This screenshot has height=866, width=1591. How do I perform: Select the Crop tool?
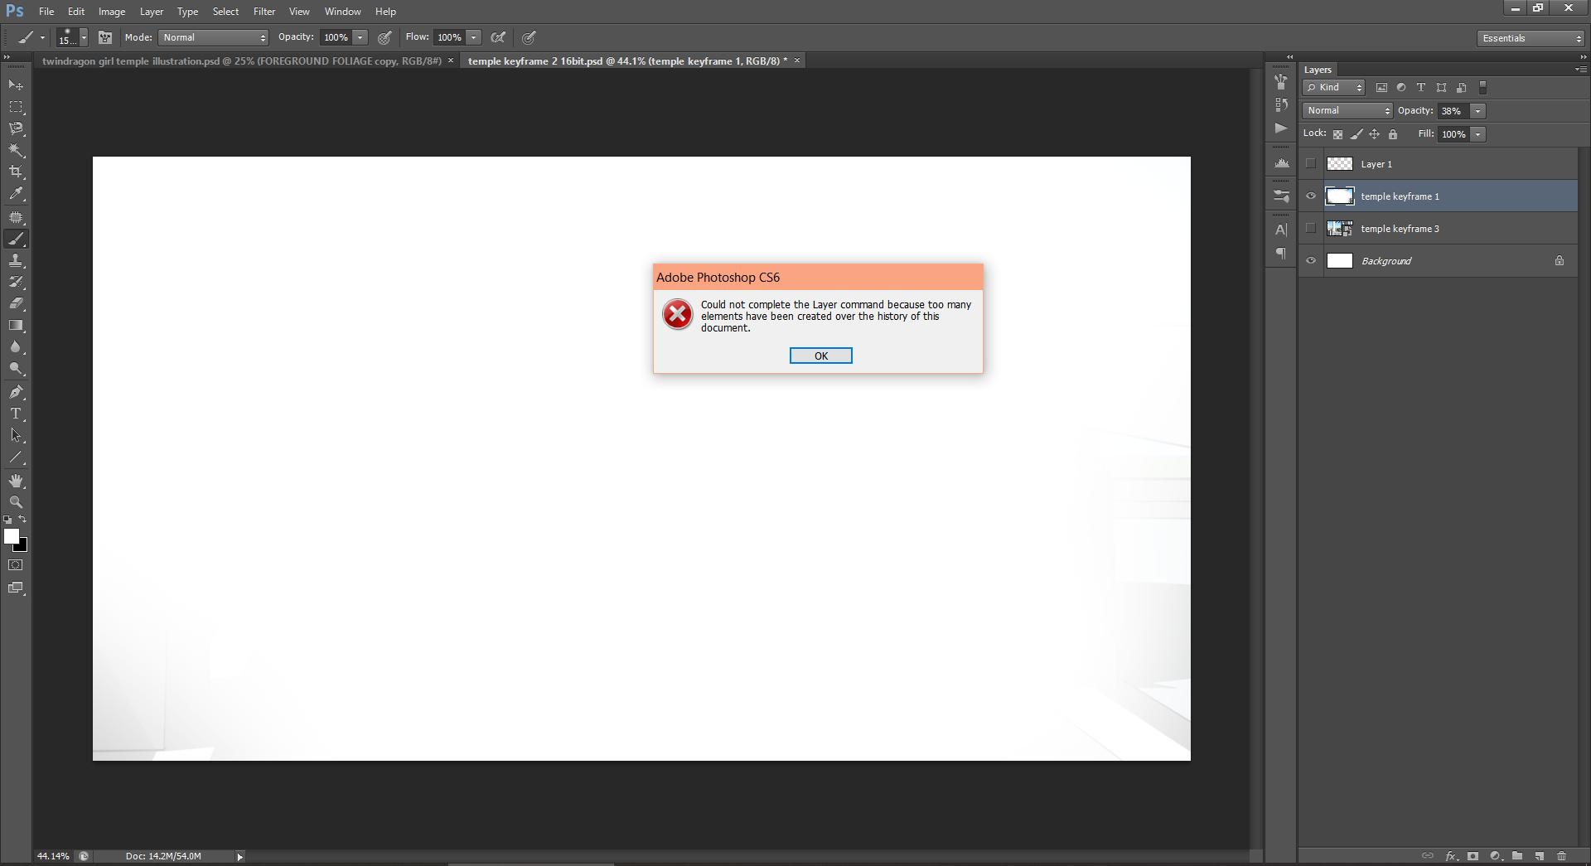pos(16,172)
